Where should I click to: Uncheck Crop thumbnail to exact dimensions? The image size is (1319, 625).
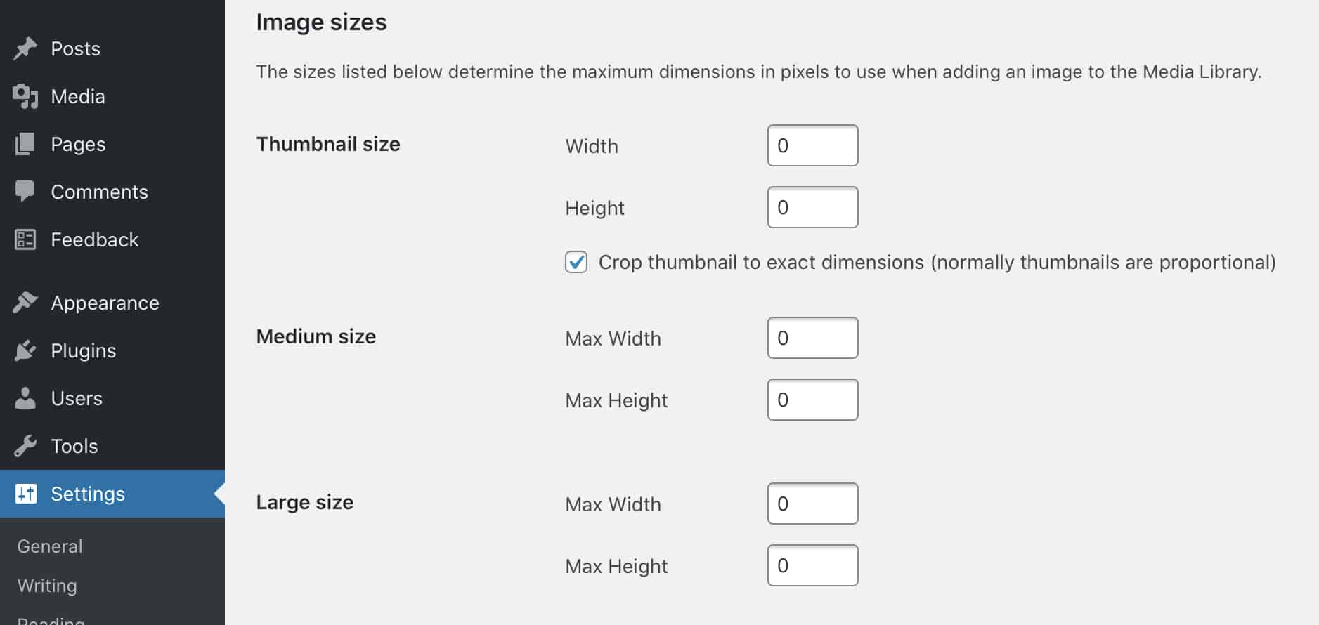[x=576, y=262]
